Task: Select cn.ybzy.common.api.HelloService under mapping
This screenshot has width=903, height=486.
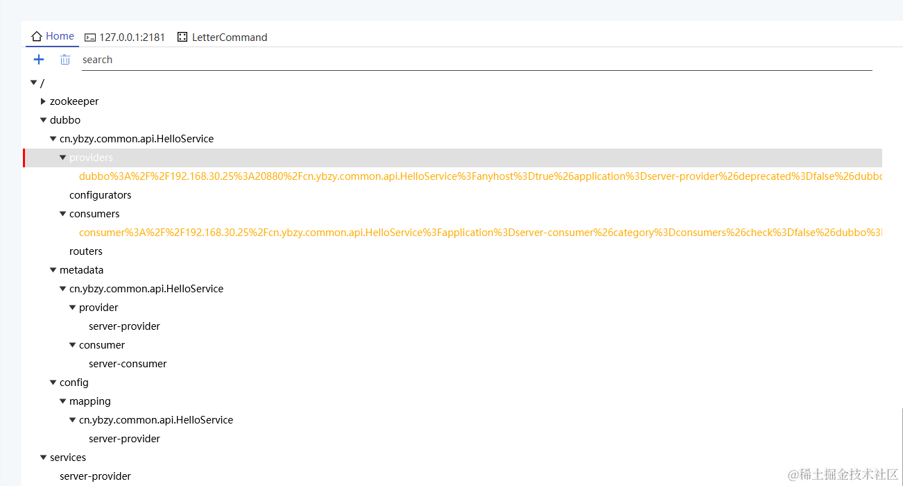Action: click(156, 420)
